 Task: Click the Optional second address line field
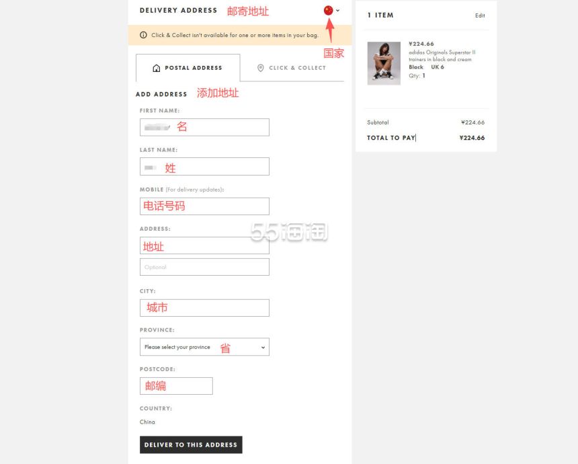pyautogui.click(x=204, y=267)
